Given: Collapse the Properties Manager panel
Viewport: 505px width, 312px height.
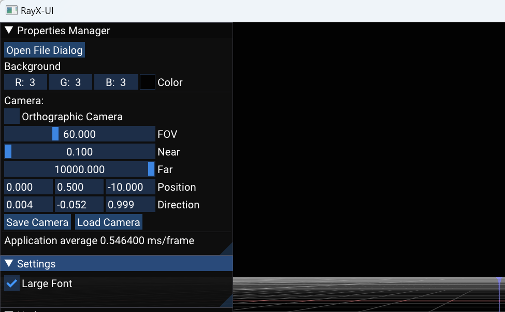Looking at the screenshot, I should coord(9,31).
